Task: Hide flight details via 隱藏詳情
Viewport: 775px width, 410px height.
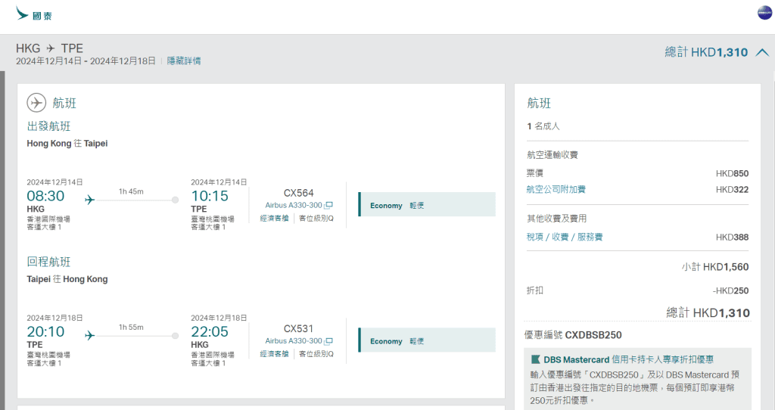Action: (x=184, y=61)
